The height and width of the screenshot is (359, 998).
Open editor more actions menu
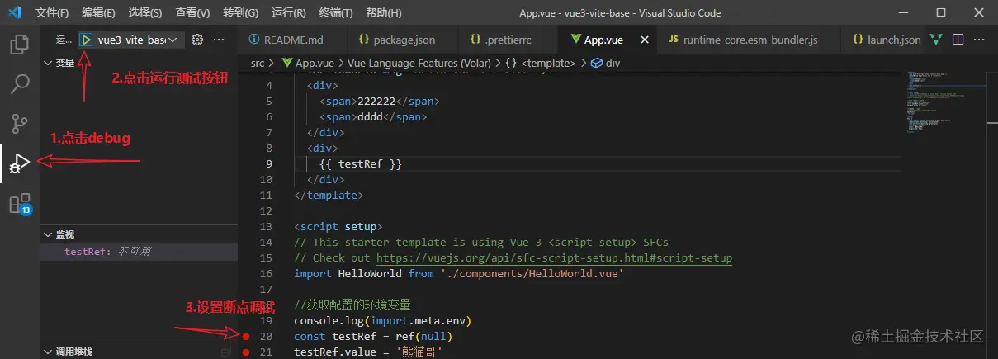tap(980, 40)
